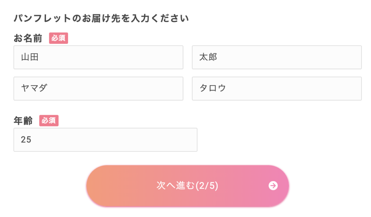Select the katakana surname field ヤマダ
The image size is (371, 217).
(x=98, y=88)
